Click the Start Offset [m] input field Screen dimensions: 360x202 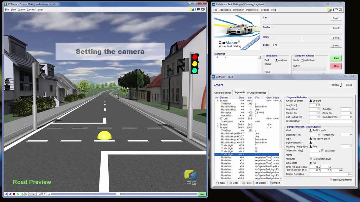315,135
